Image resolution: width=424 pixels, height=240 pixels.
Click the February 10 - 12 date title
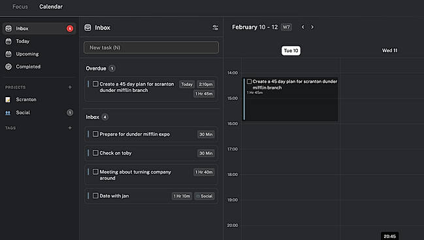[255, 27]
